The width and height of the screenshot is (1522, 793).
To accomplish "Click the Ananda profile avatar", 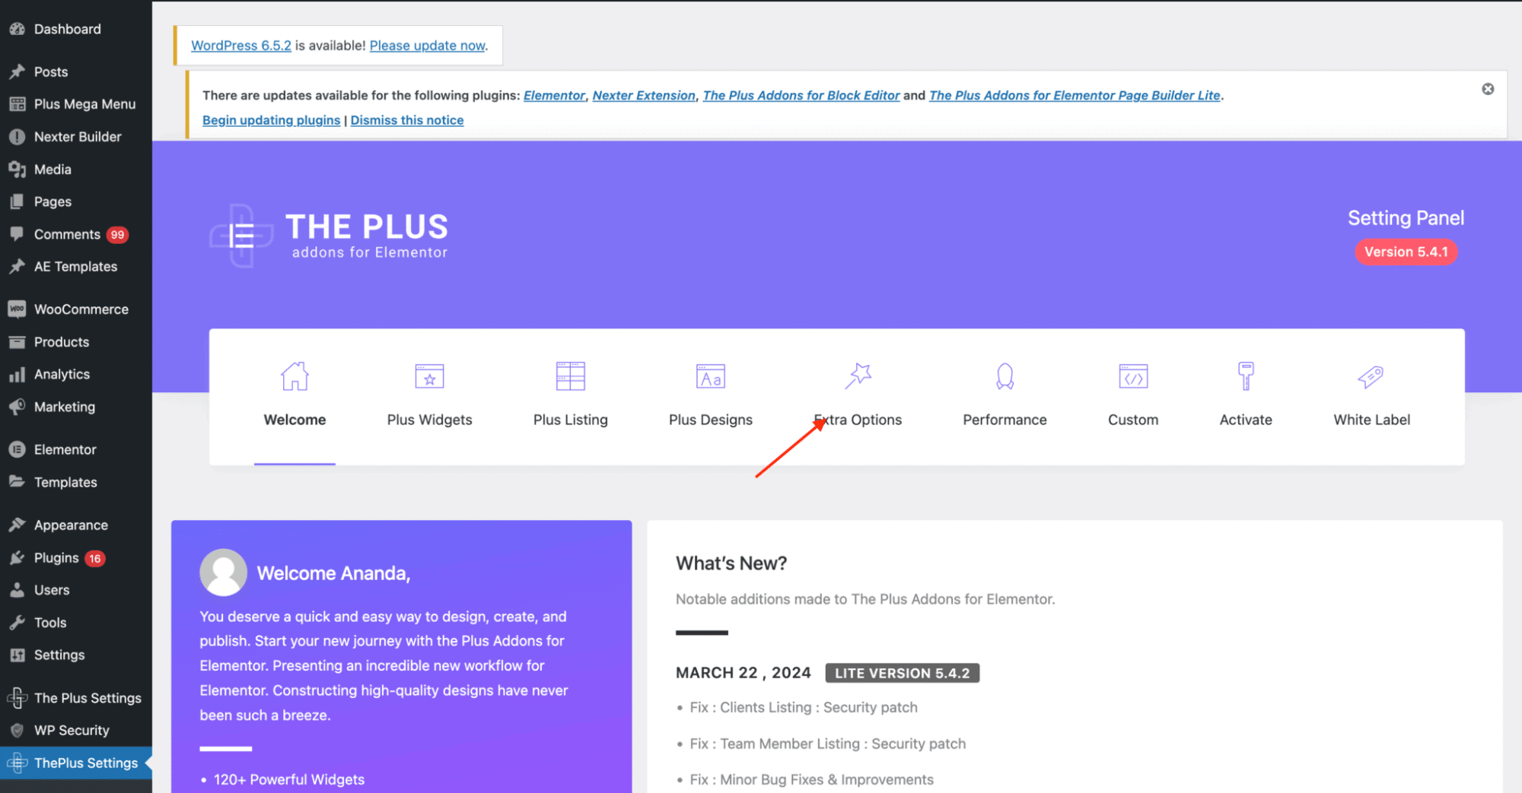I will [222, 572].
